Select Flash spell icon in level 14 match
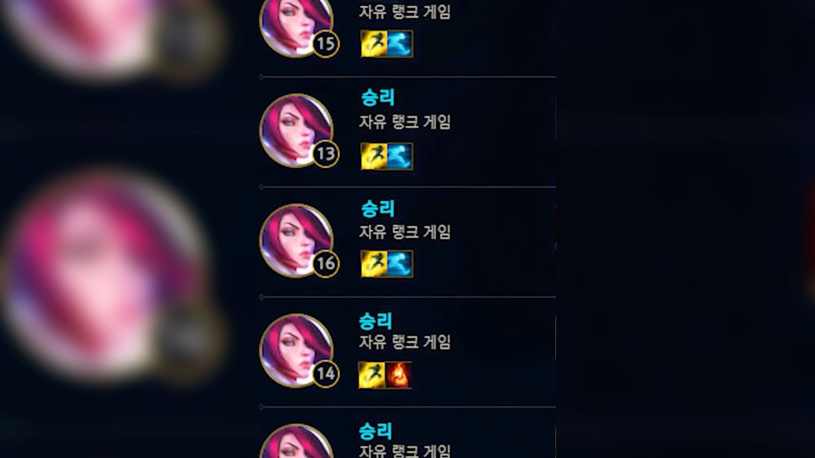 pos(372,375)
